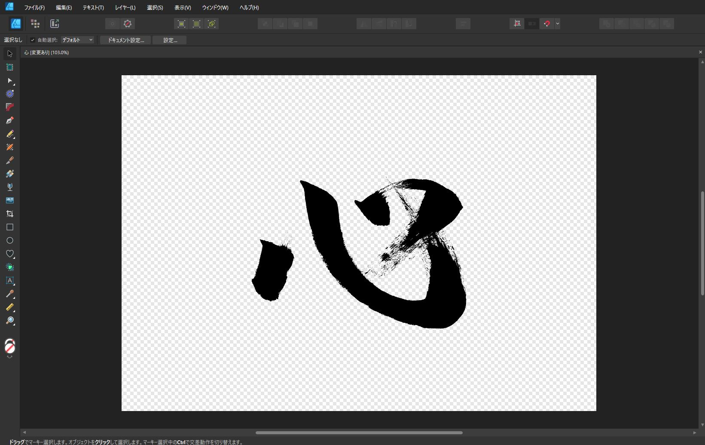Select the Fill paint brush tool
The height and width of the screenshot is (445, 705).
click(x=10, y=160)
